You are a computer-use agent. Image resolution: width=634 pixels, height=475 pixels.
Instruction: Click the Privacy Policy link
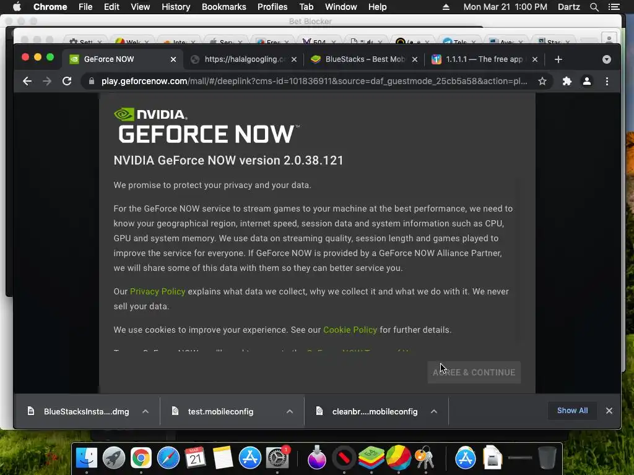point(157,292)
